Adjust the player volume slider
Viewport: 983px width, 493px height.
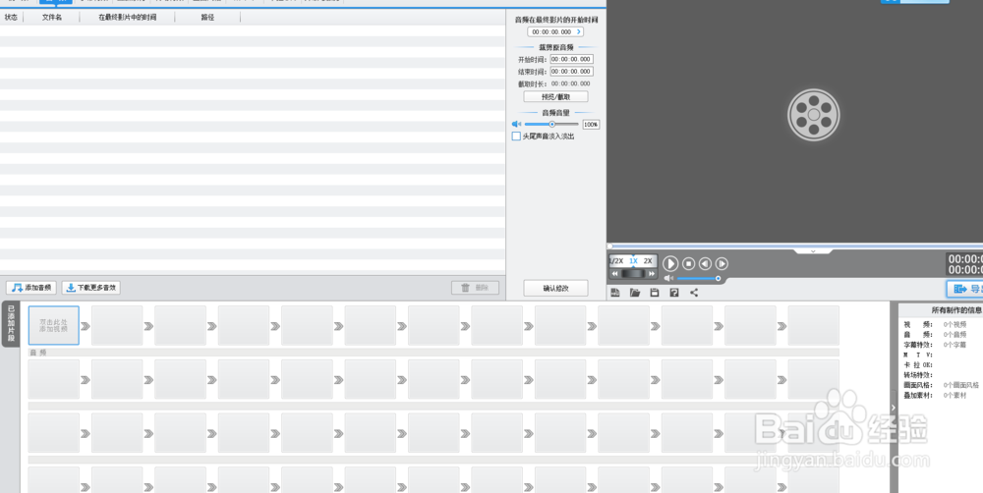(698, 279)
